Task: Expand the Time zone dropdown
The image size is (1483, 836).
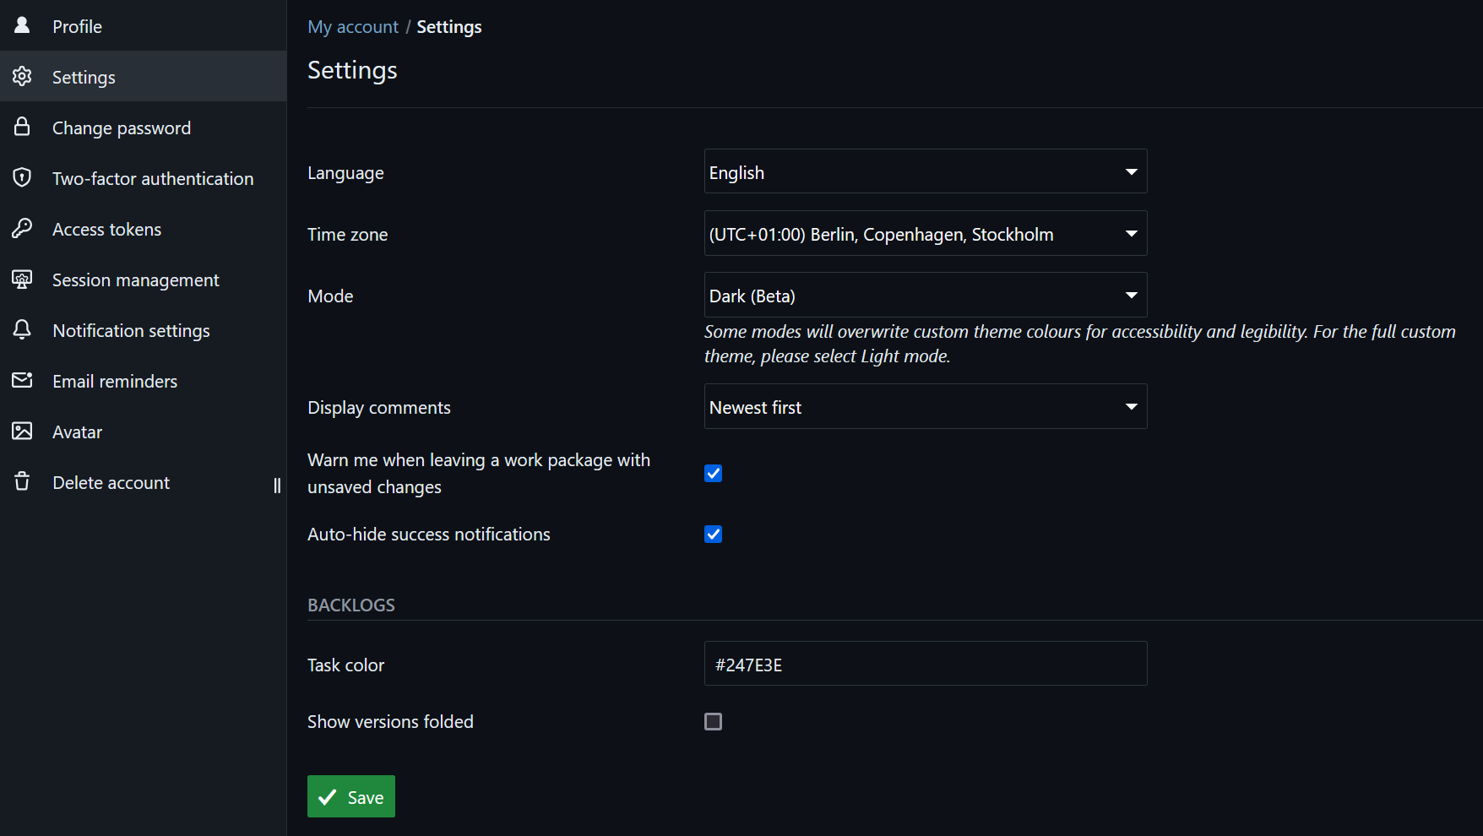Action: click(925, 234)
